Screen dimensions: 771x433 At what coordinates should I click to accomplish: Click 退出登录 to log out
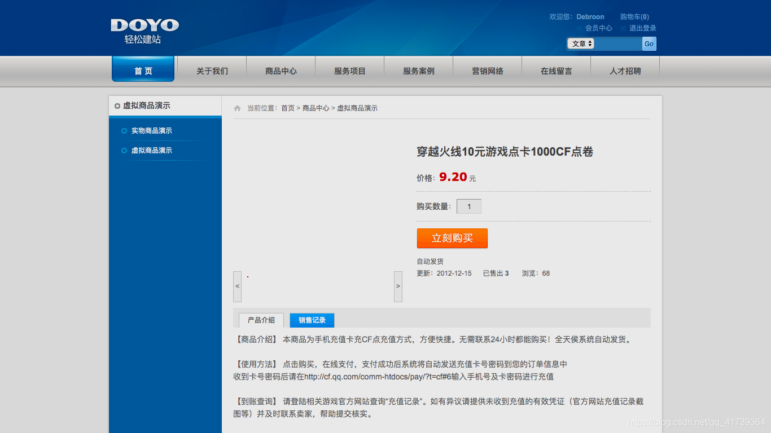643,28
